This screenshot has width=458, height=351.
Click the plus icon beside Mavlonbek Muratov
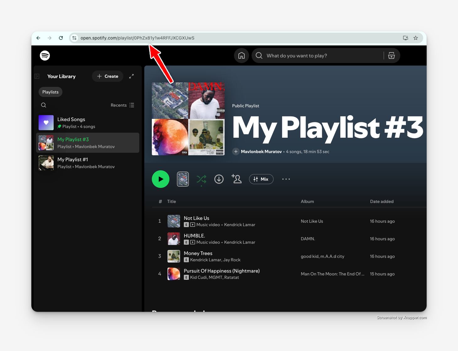(236, 152)
